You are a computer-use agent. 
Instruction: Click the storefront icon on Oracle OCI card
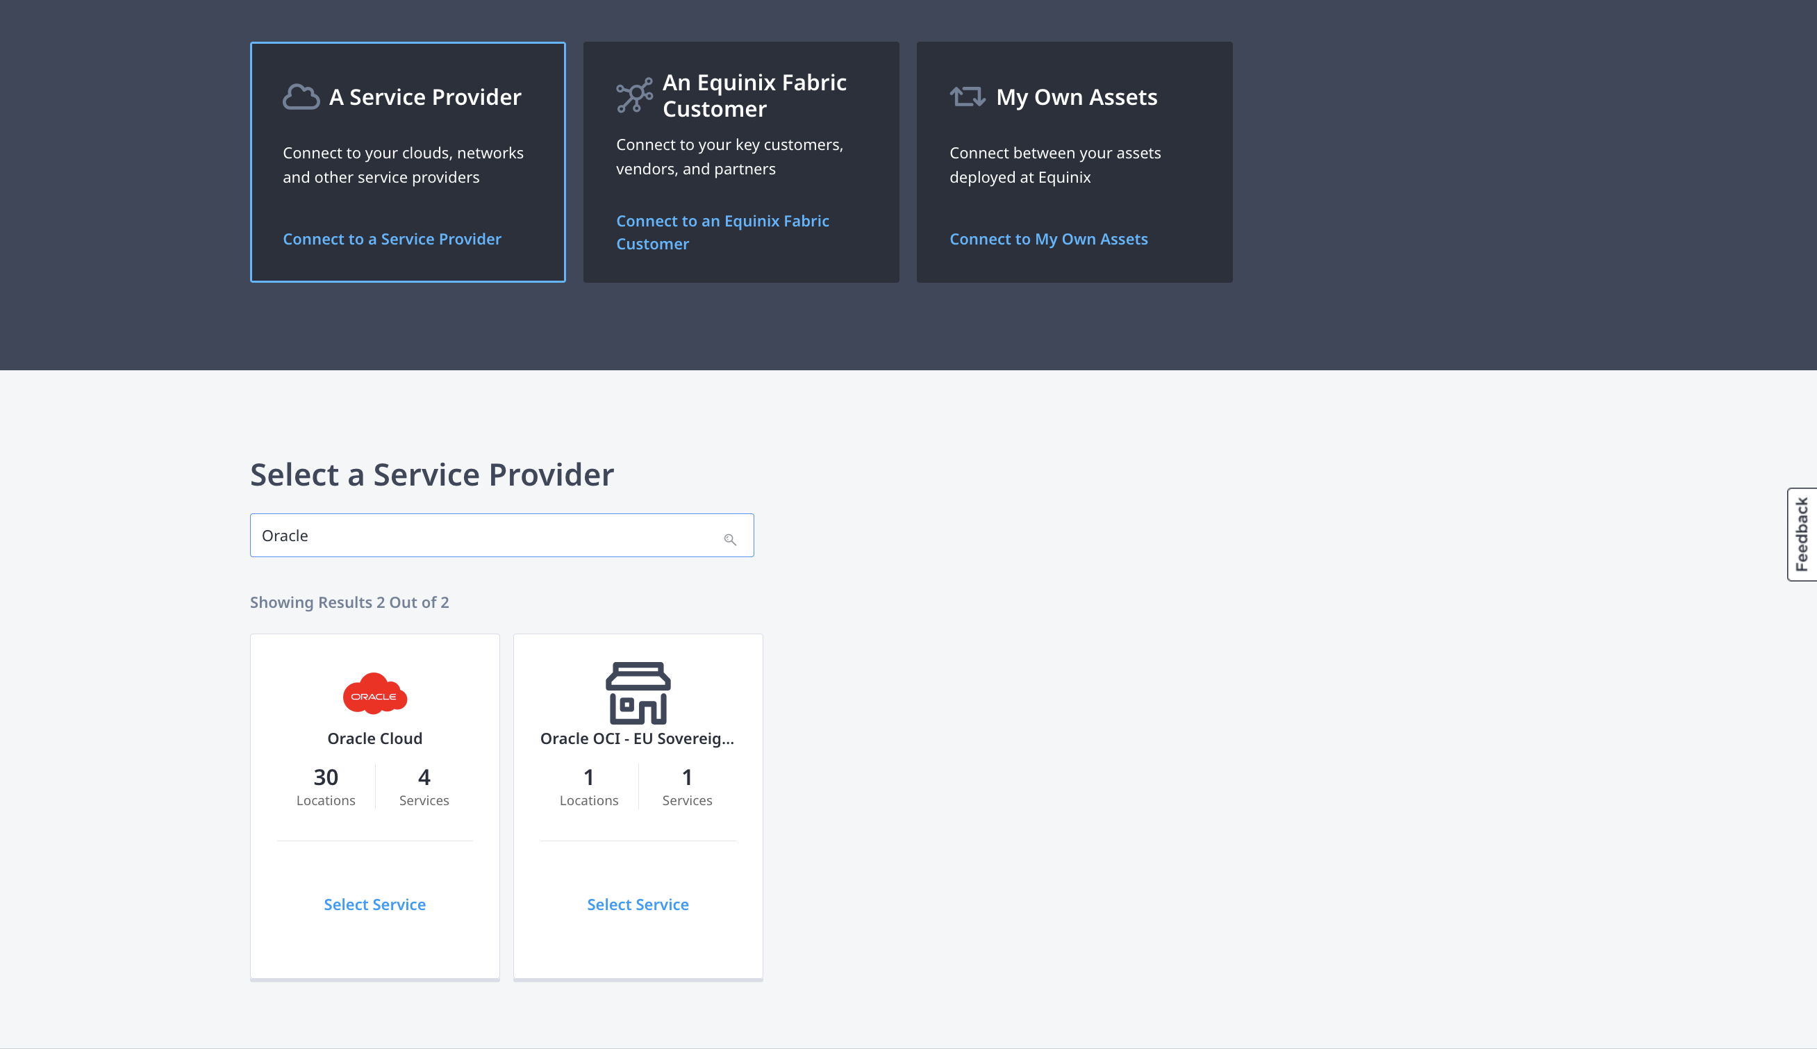[x=638, y=693]
